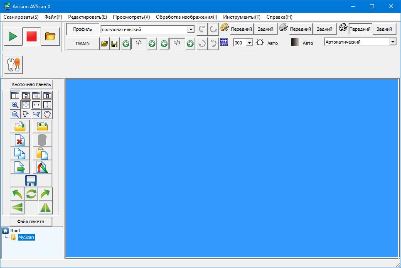This screenshot has height=268, width=401.
Task: Select the zoom in magnifier tool
Action: coord(15,105)
